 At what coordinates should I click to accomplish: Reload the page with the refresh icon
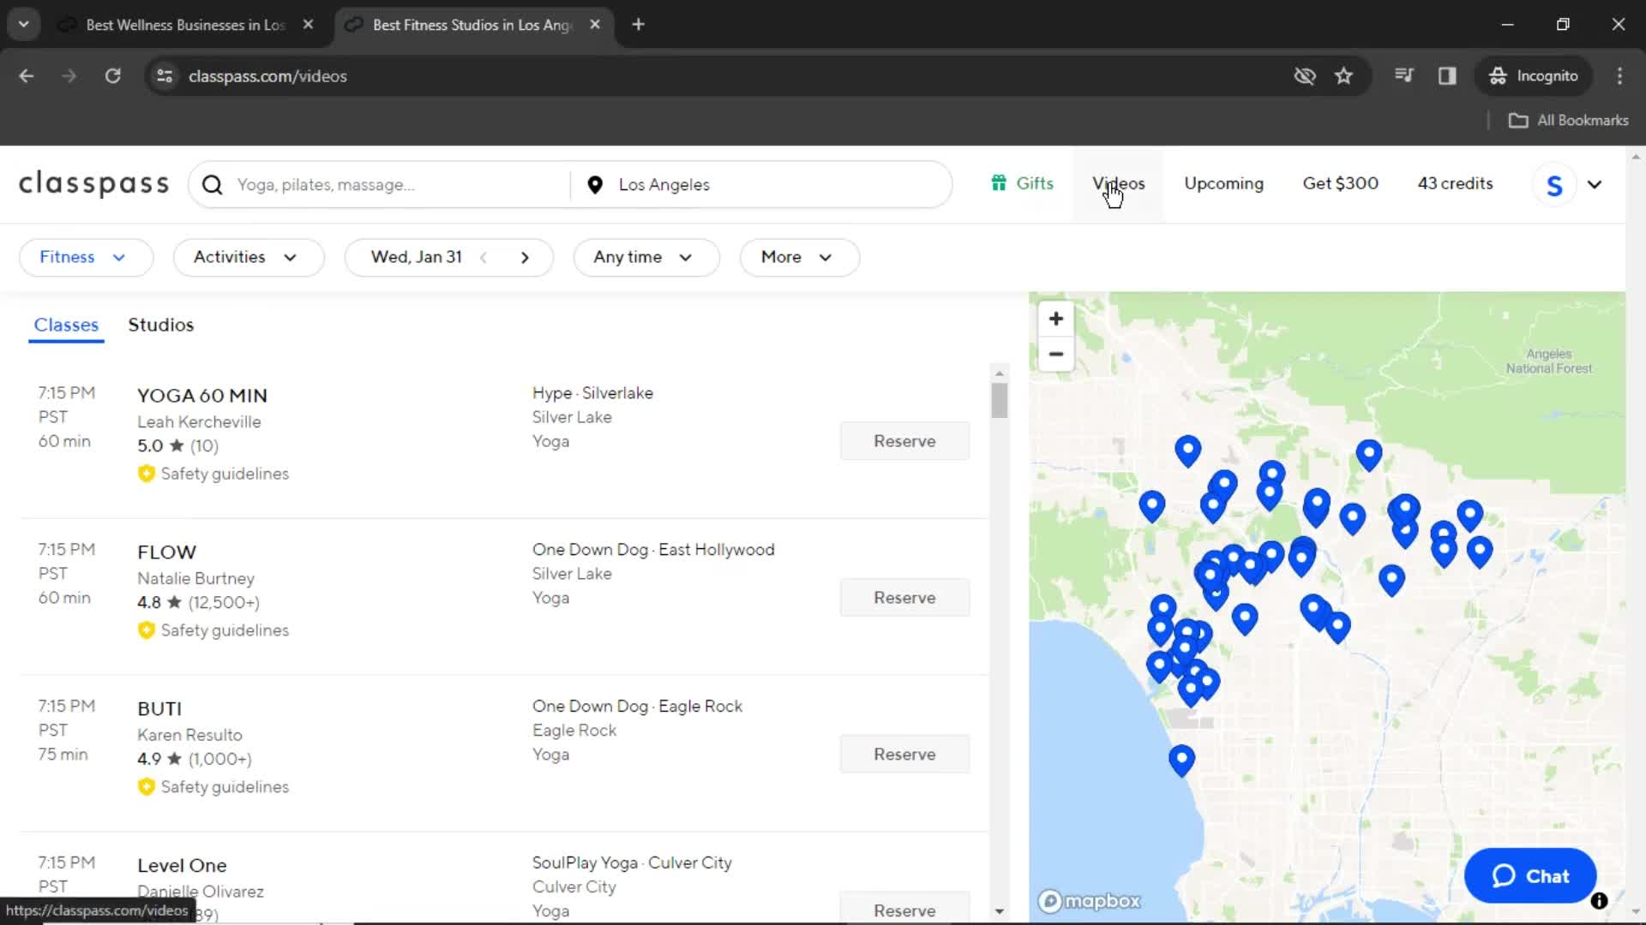(x=112, y=76)
